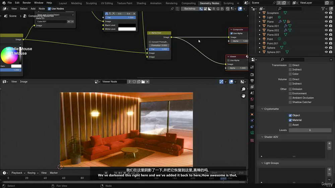Add a Shader AOV with plus
The height and width of the screenshot is (188, 335).
[329, 143]
